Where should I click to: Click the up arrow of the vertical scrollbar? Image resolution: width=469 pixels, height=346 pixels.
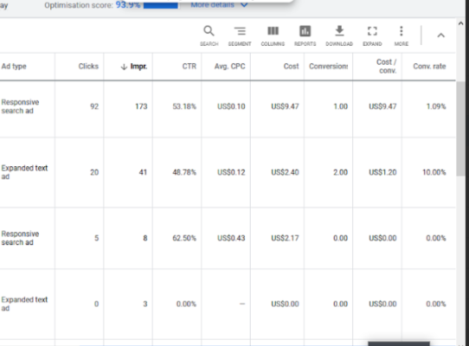(x=461, y=23)
